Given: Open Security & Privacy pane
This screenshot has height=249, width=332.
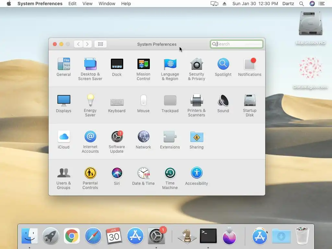Looking at the screenshot, I should click(196, 69).
